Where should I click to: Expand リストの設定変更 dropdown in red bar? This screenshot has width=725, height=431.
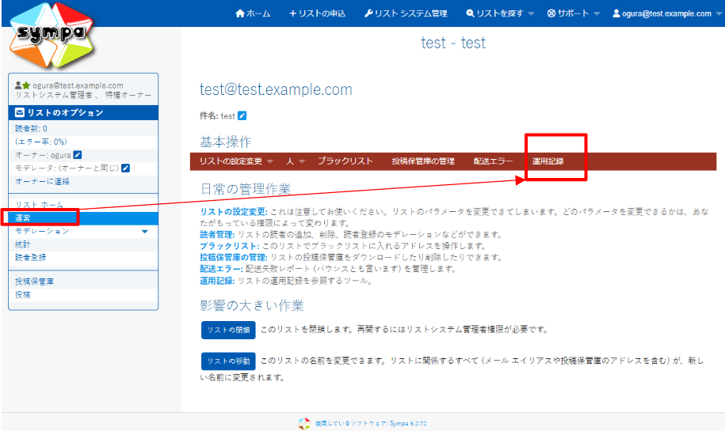[236, 161]
